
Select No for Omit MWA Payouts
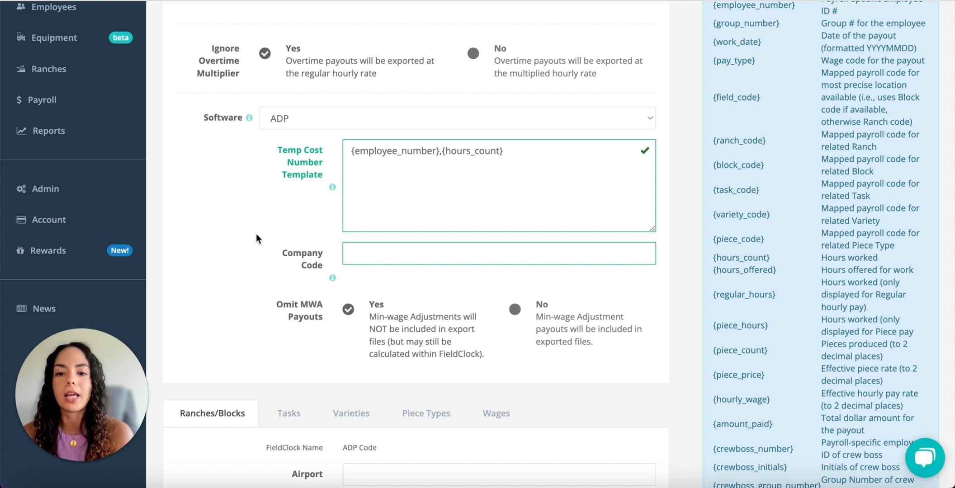point(515,309)
